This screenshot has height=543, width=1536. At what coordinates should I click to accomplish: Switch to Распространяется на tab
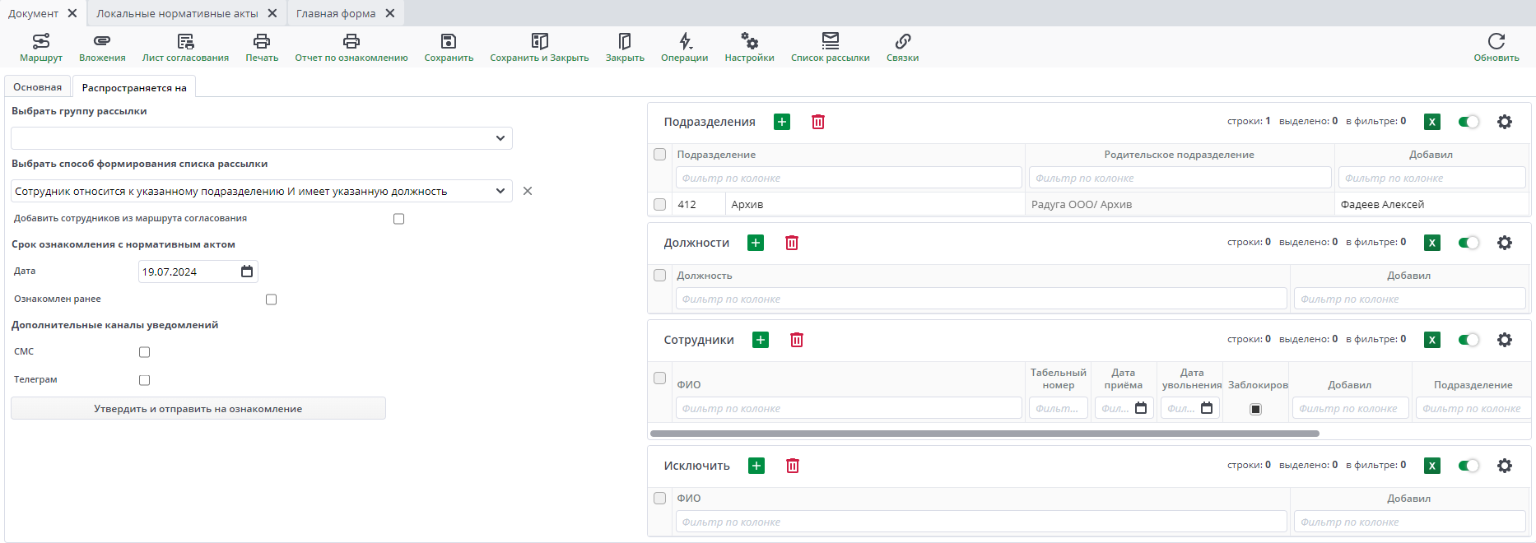click(x=134, y=87)
